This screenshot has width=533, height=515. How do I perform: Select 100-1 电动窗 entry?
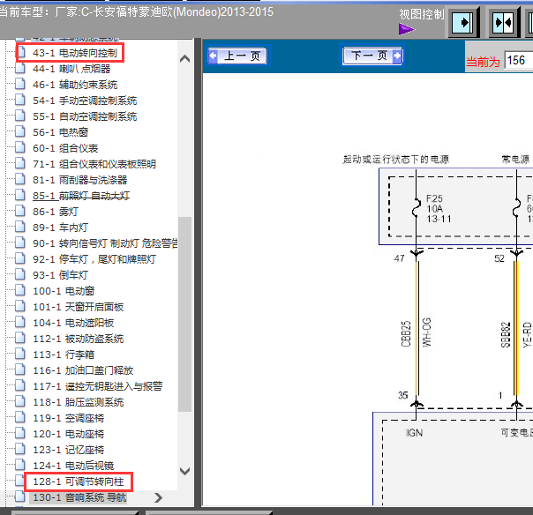[64, 291]
